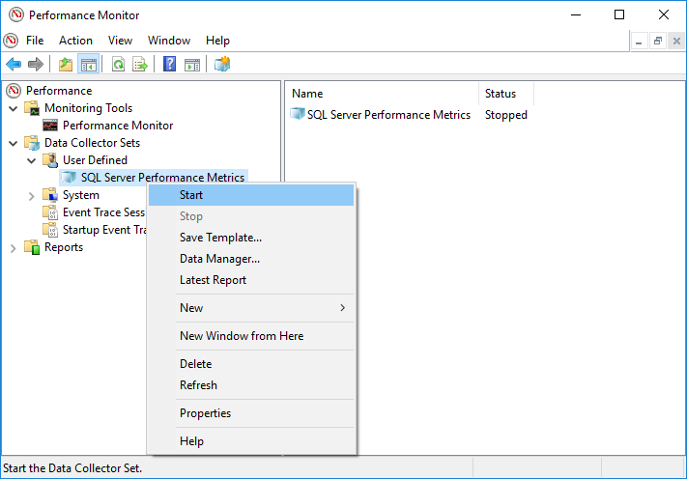This screenshot has height=479, width=687.
Task: Select the User Defined tree item
Action: tap(95, 160)
